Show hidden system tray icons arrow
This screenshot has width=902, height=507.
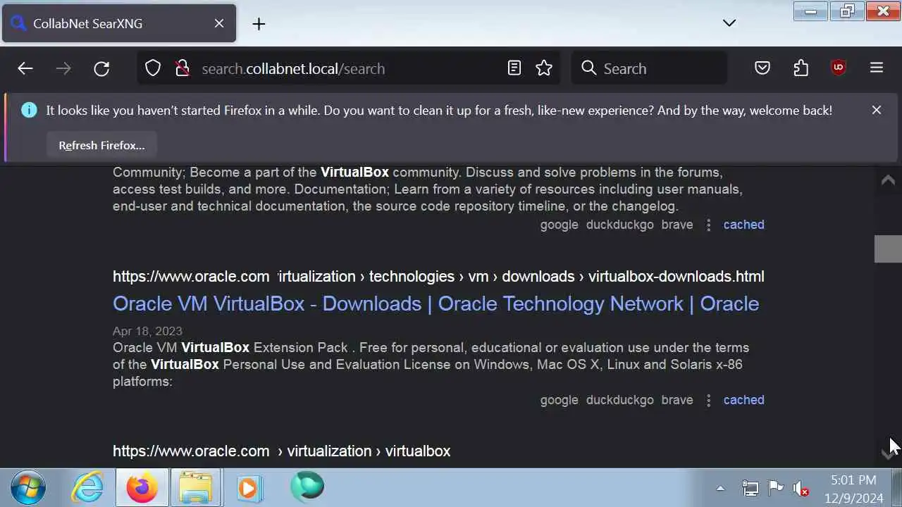click(720, 488)
